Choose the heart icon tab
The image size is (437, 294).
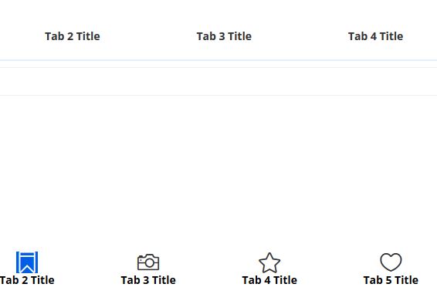[391, 262]
